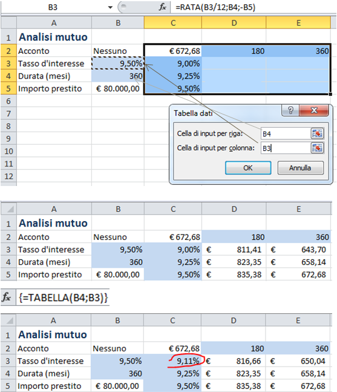
Task: Select cell B5 showing € 80.000,00 in top sheet
Action: (x=118, y=88)
